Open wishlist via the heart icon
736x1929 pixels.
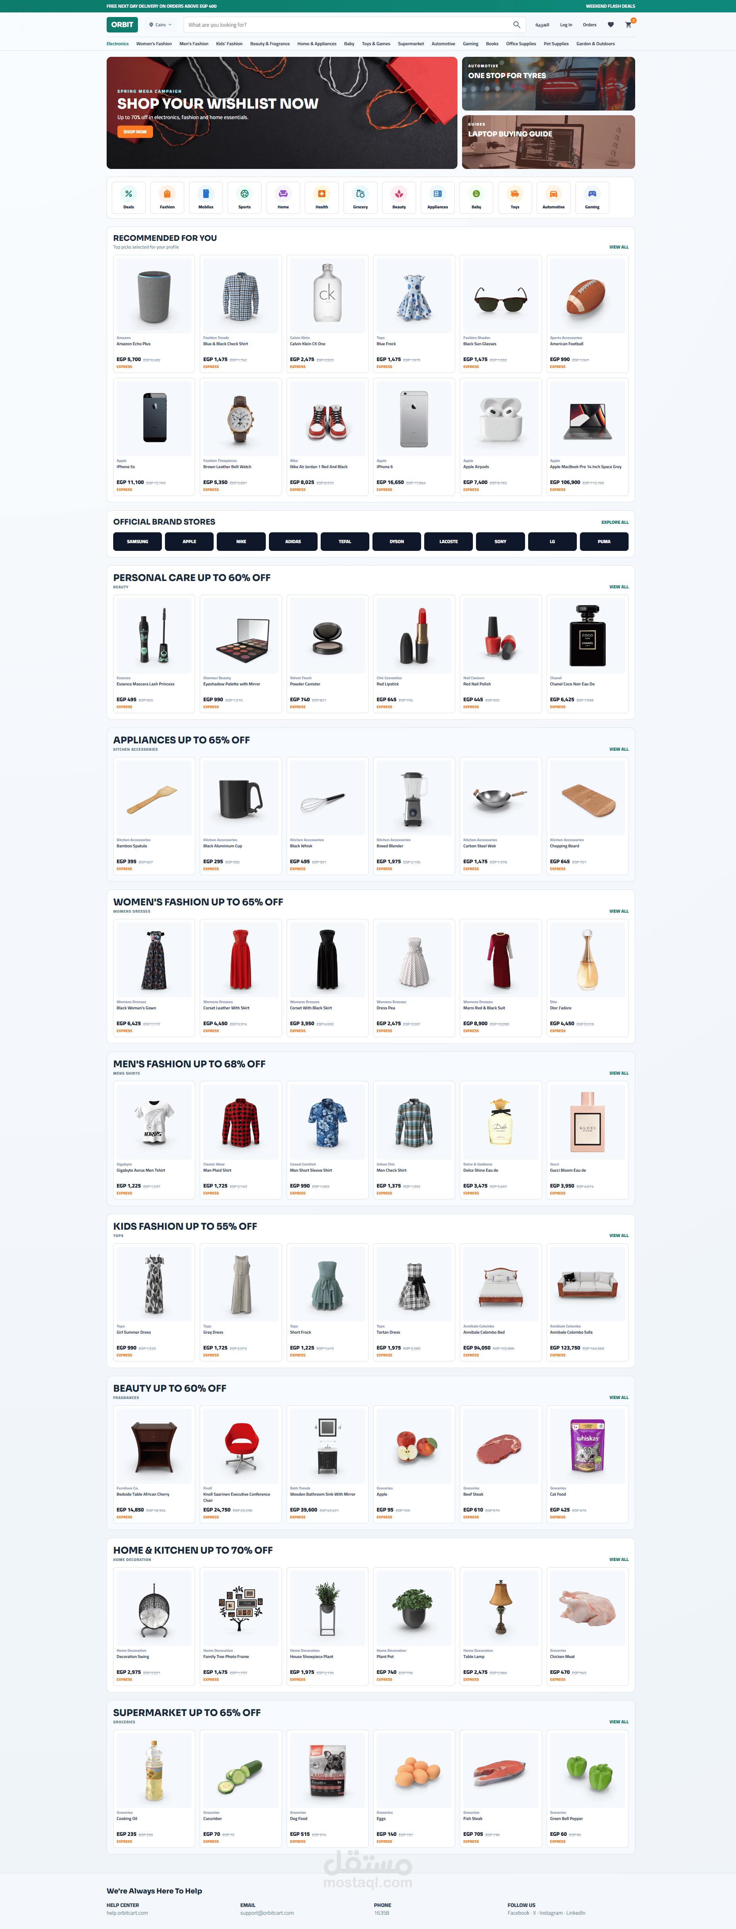tap(610, 25)
